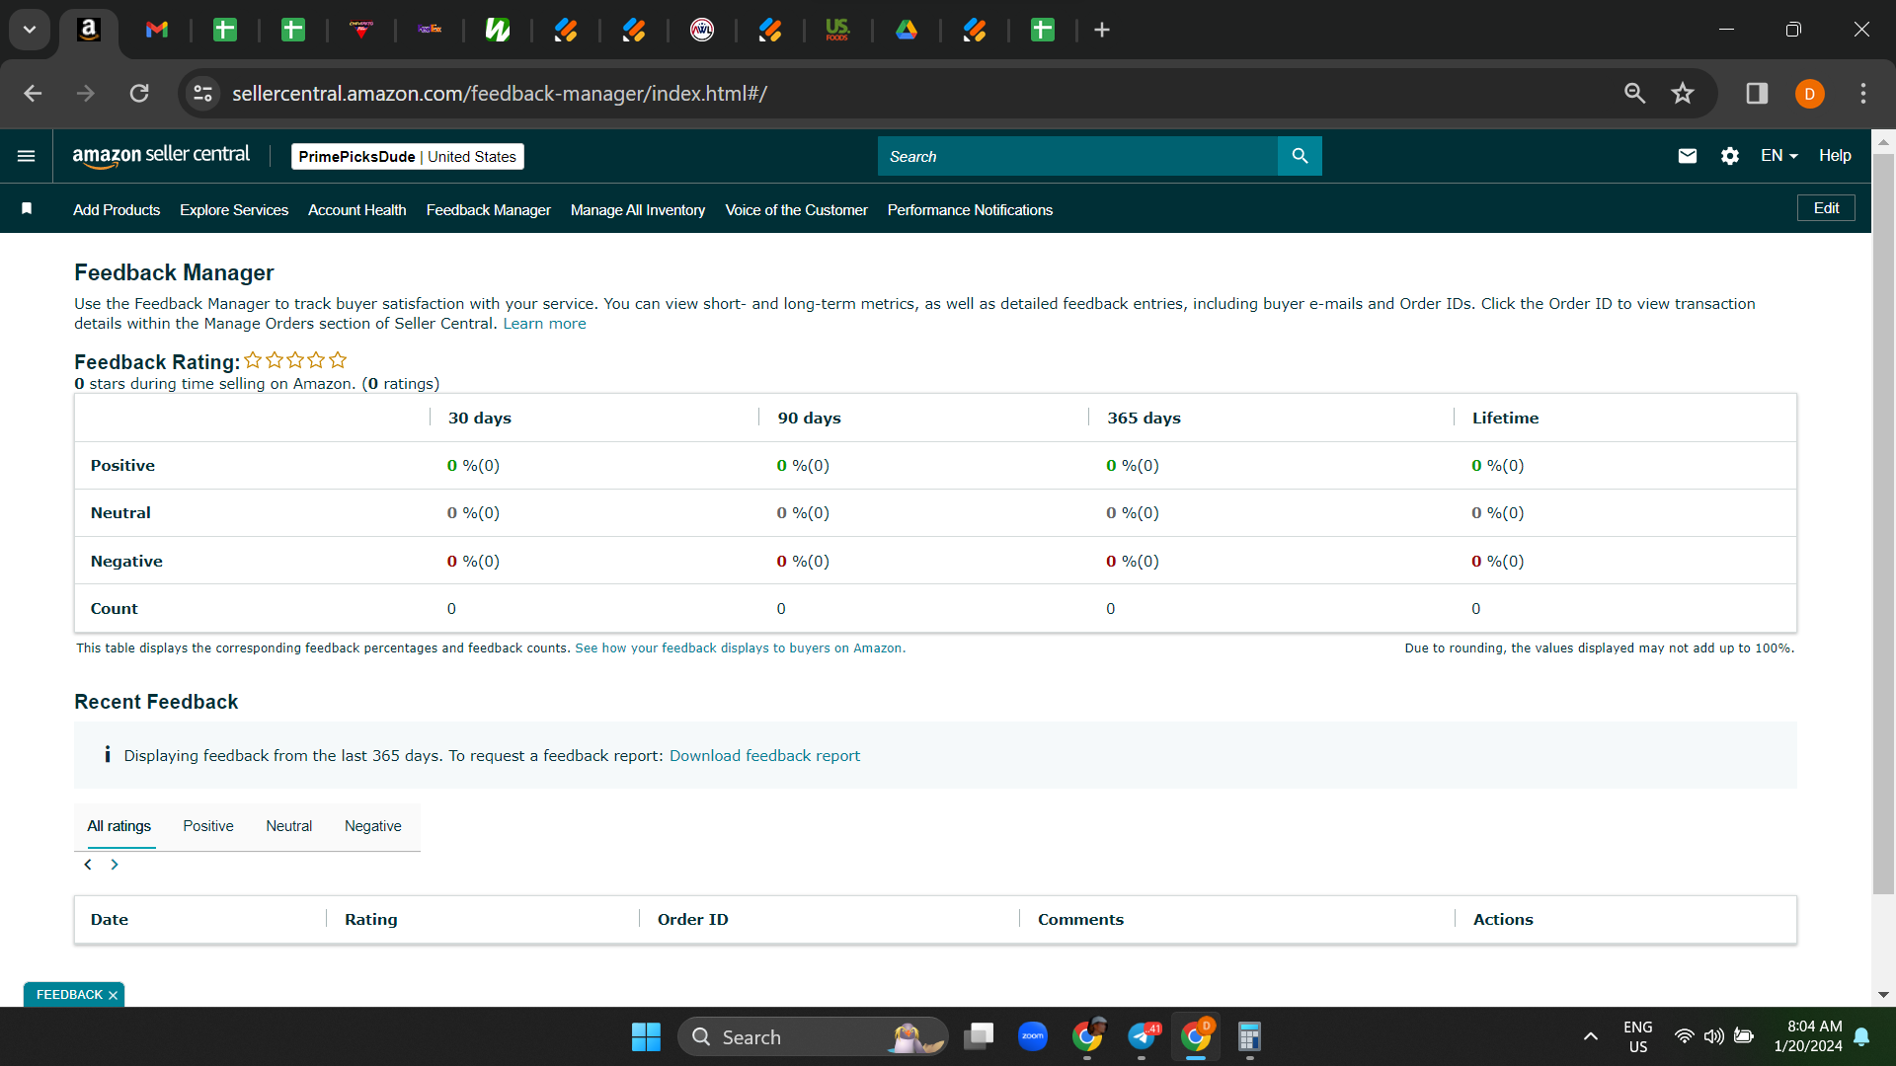Open the settings gear icon
1896x1066 pixels.
[1730, 156]
